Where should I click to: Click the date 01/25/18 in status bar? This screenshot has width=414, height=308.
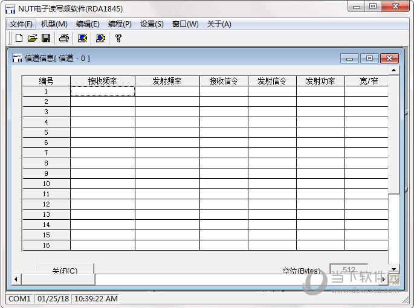pyautogui.click(x=53, y=299)
